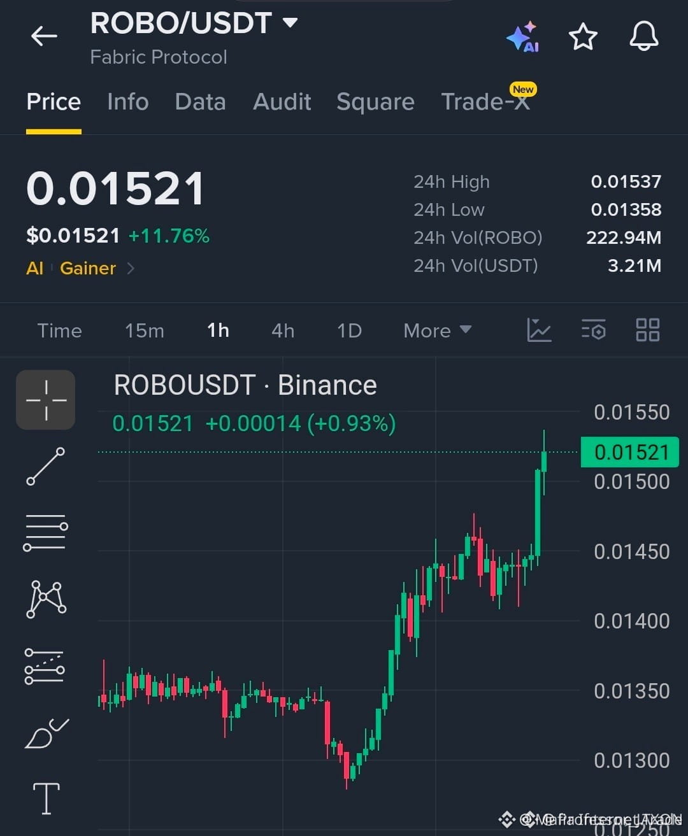Viewport: 688px width, 836px height.
Task: Open the AI Gainer chevron
Action: point(131,268)
